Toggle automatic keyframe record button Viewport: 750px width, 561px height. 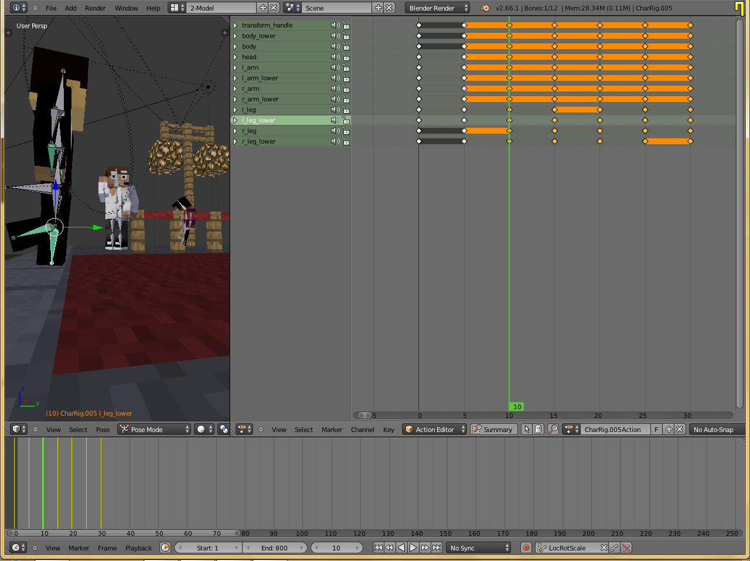point(526,548)
